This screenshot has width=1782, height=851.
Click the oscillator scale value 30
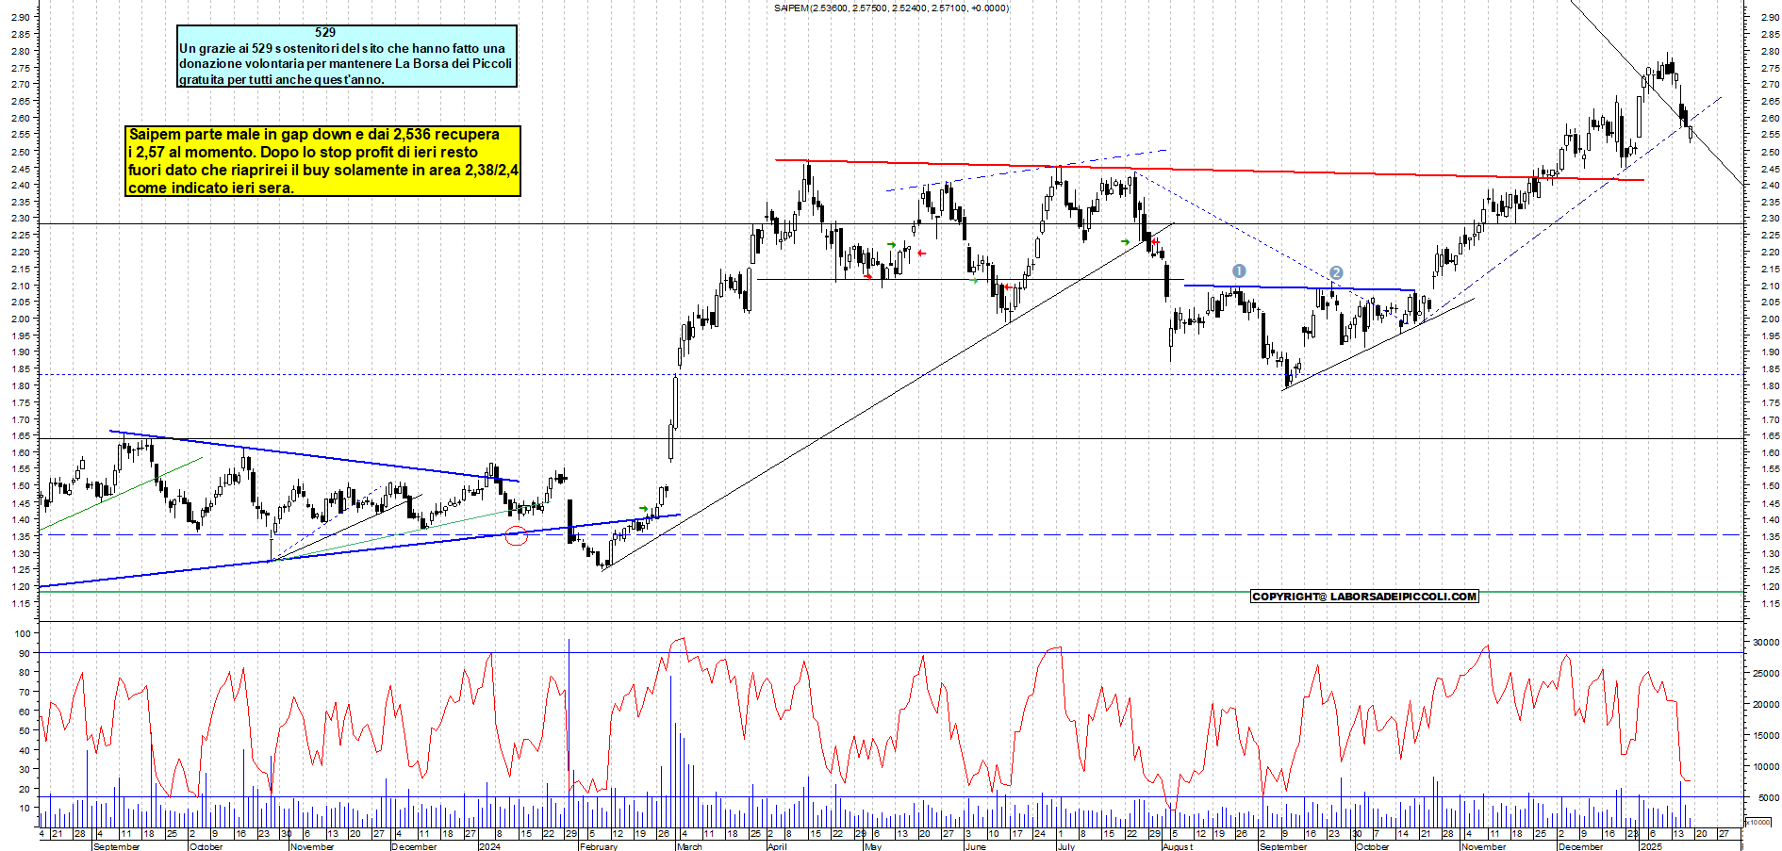pos(26,769)
